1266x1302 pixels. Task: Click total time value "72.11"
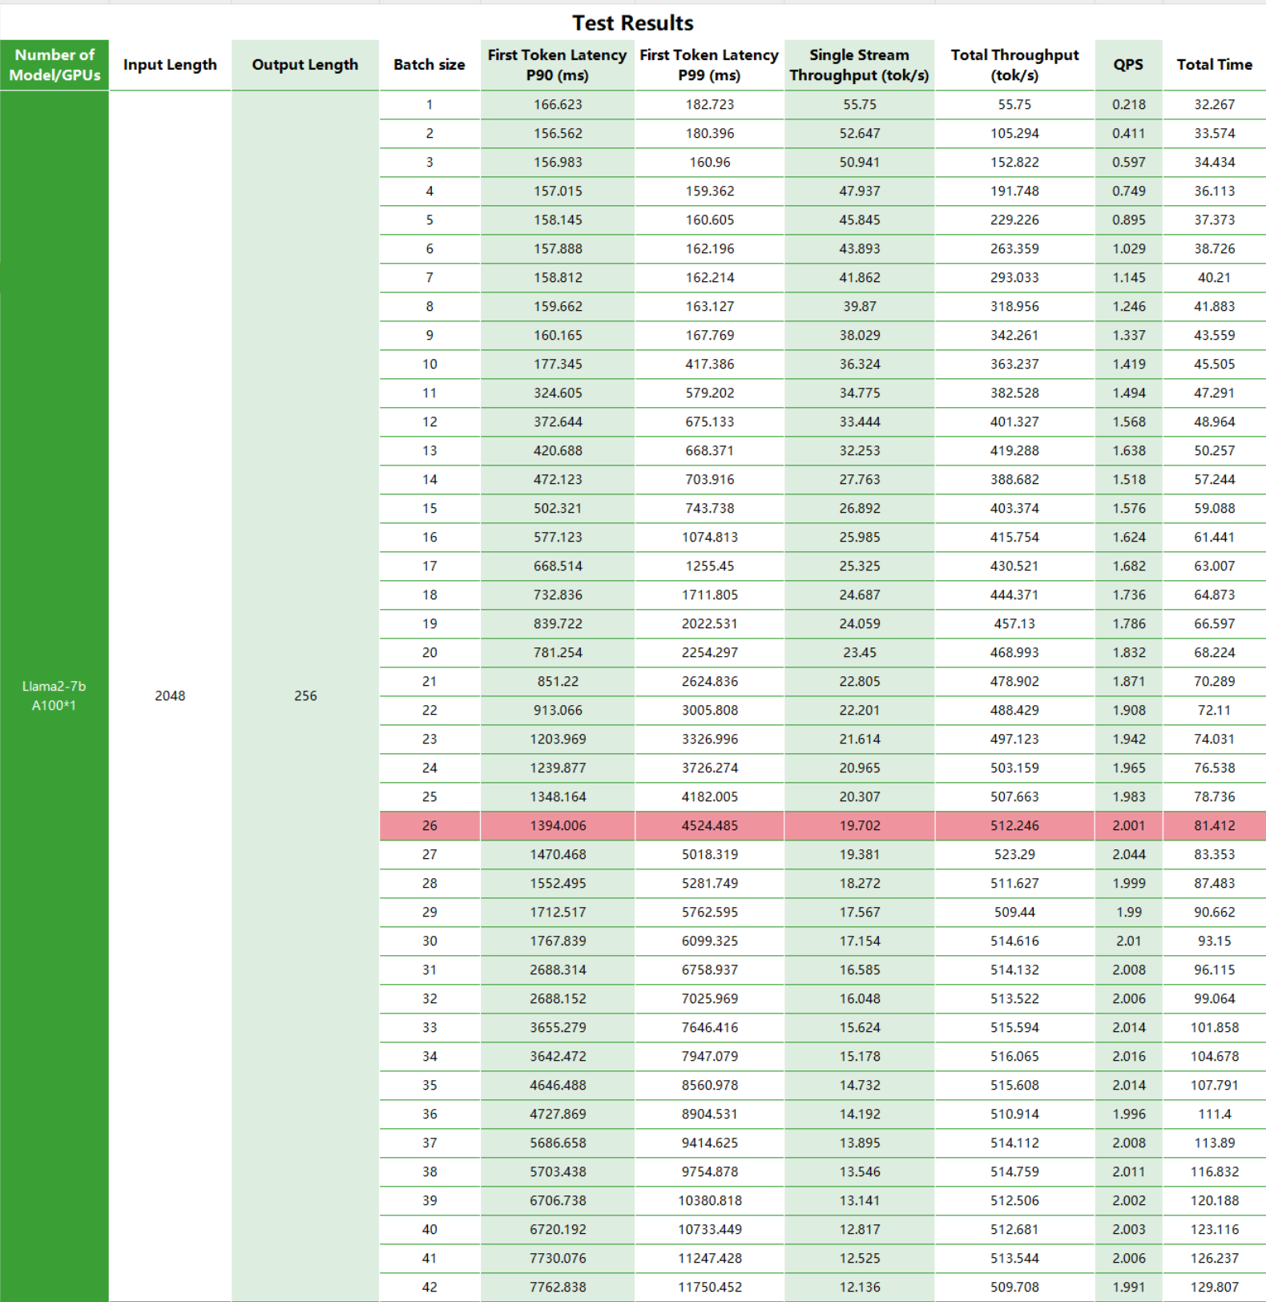pos(1214,711)
